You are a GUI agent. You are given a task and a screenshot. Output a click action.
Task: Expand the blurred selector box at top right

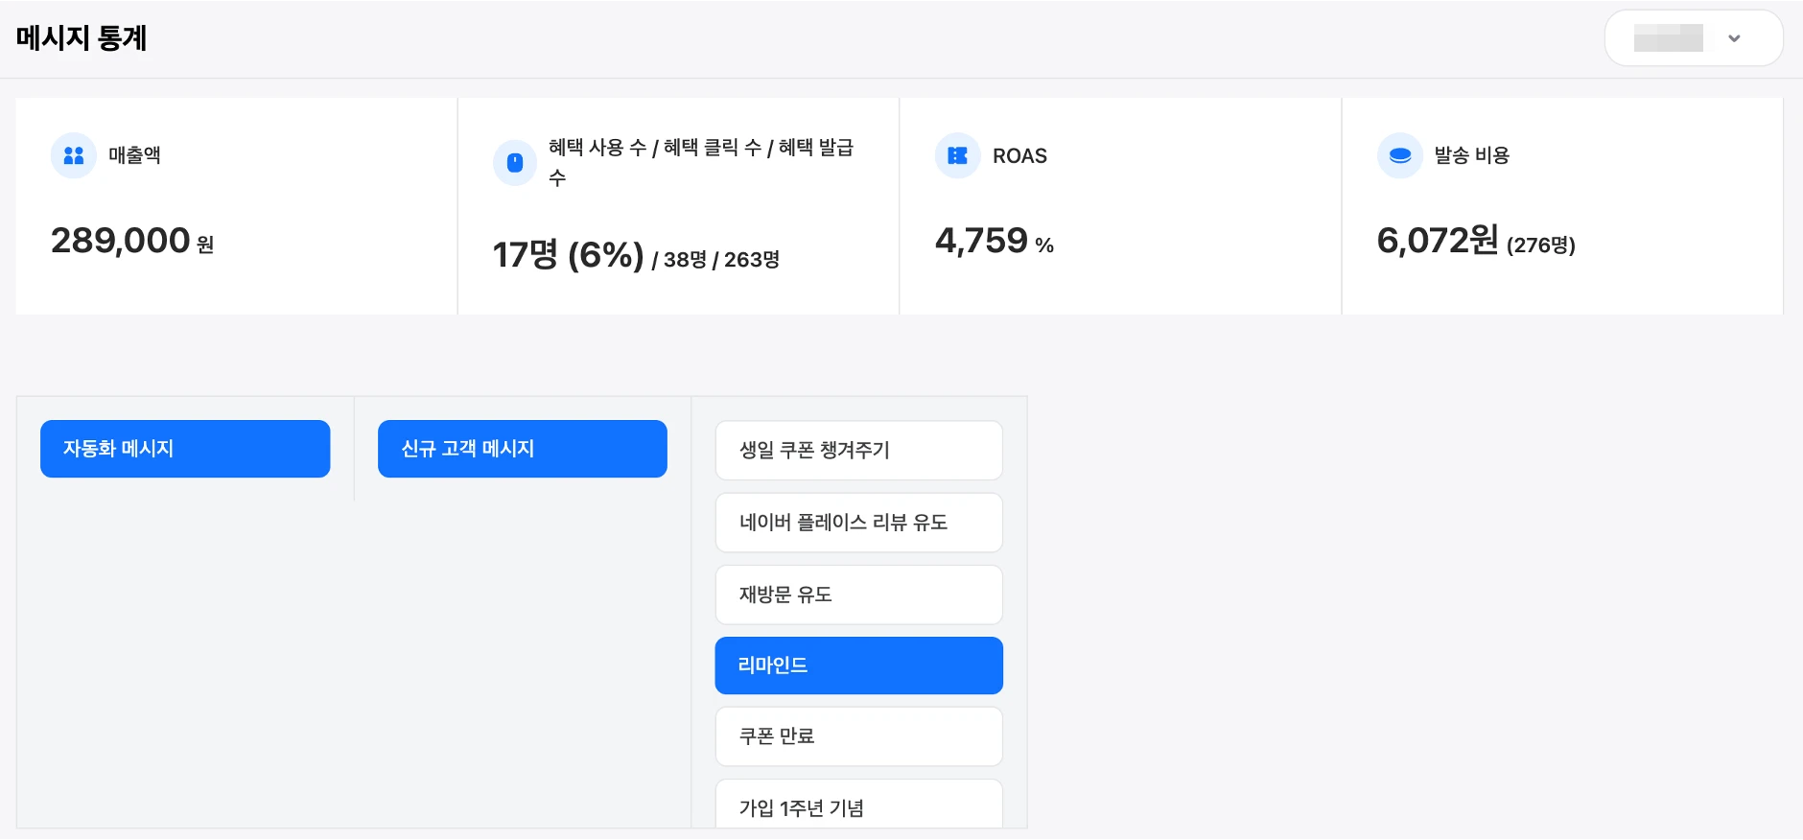coord(1670,38)
